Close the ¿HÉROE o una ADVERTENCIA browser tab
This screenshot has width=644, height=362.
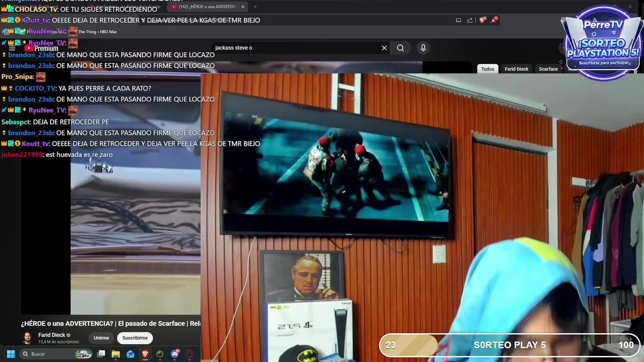pos(243,7)
